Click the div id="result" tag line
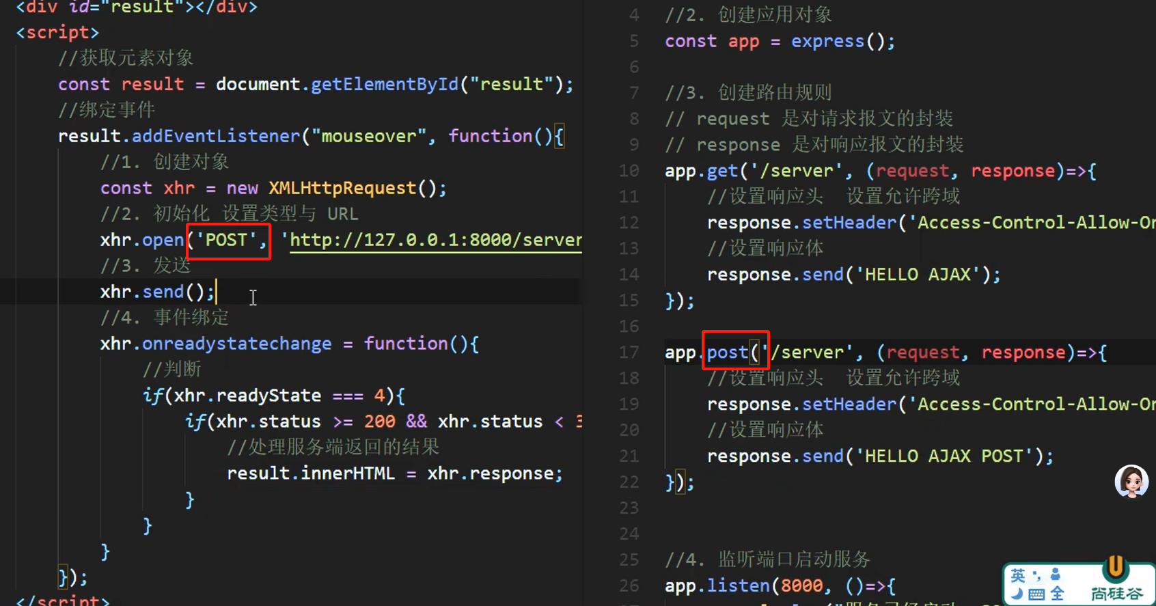Viewport: 1156px width, 606px height. [137, 8]
